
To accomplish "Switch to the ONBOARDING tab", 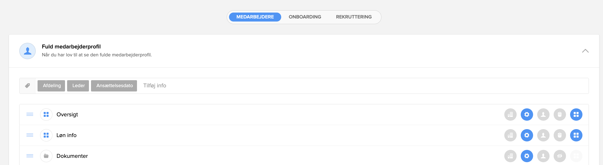I will 305,17.
